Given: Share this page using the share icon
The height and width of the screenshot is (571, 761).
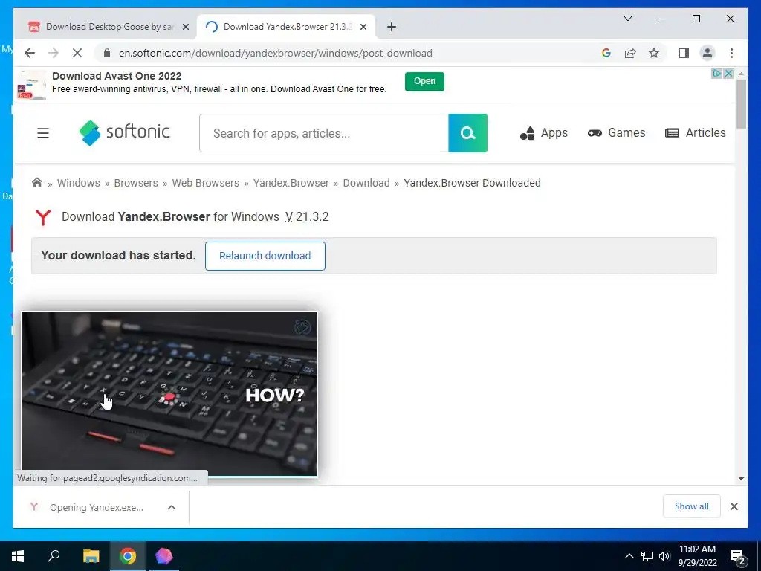Looking at the screenshot, I should tap(630, 53).
